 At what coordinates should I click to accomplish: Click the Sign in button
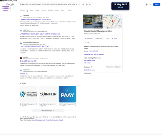[x=156, y=5]
